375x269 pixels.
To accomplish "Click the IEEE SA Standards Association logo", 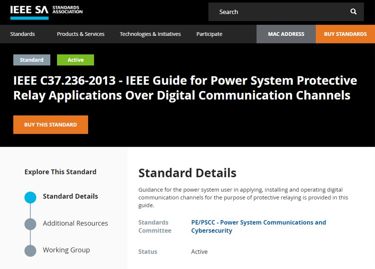I will pyautogui.click(x=46, y=12).
